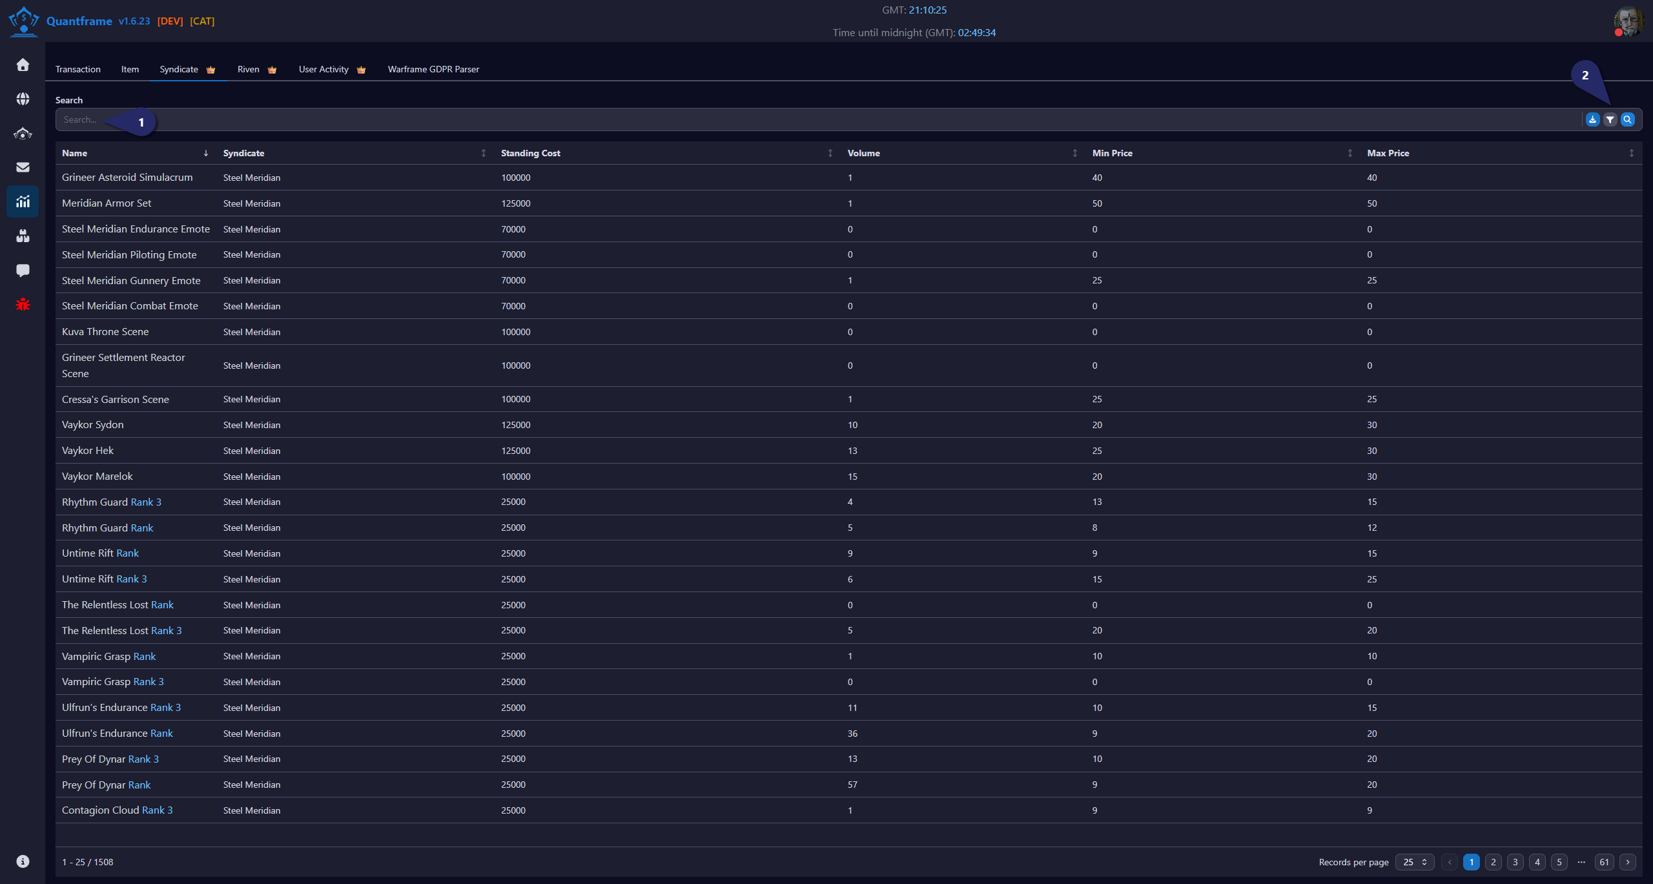Open the chat bubble sidebar icon
Image resolution: width=1653 pixels, height=884 pixels.
point(23,270)
